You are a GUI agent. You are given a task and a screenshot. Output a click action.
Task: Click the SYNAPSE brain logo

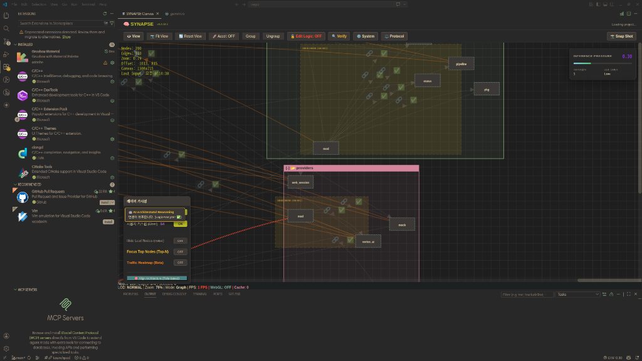tap(126, 24)
